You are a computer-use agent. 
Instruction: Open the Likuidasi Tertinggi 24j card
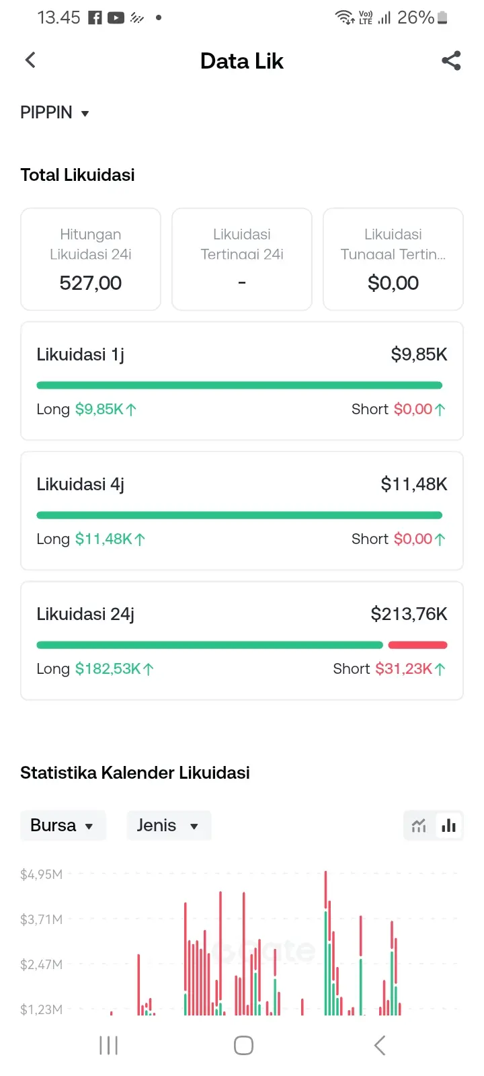coord(242,260)
